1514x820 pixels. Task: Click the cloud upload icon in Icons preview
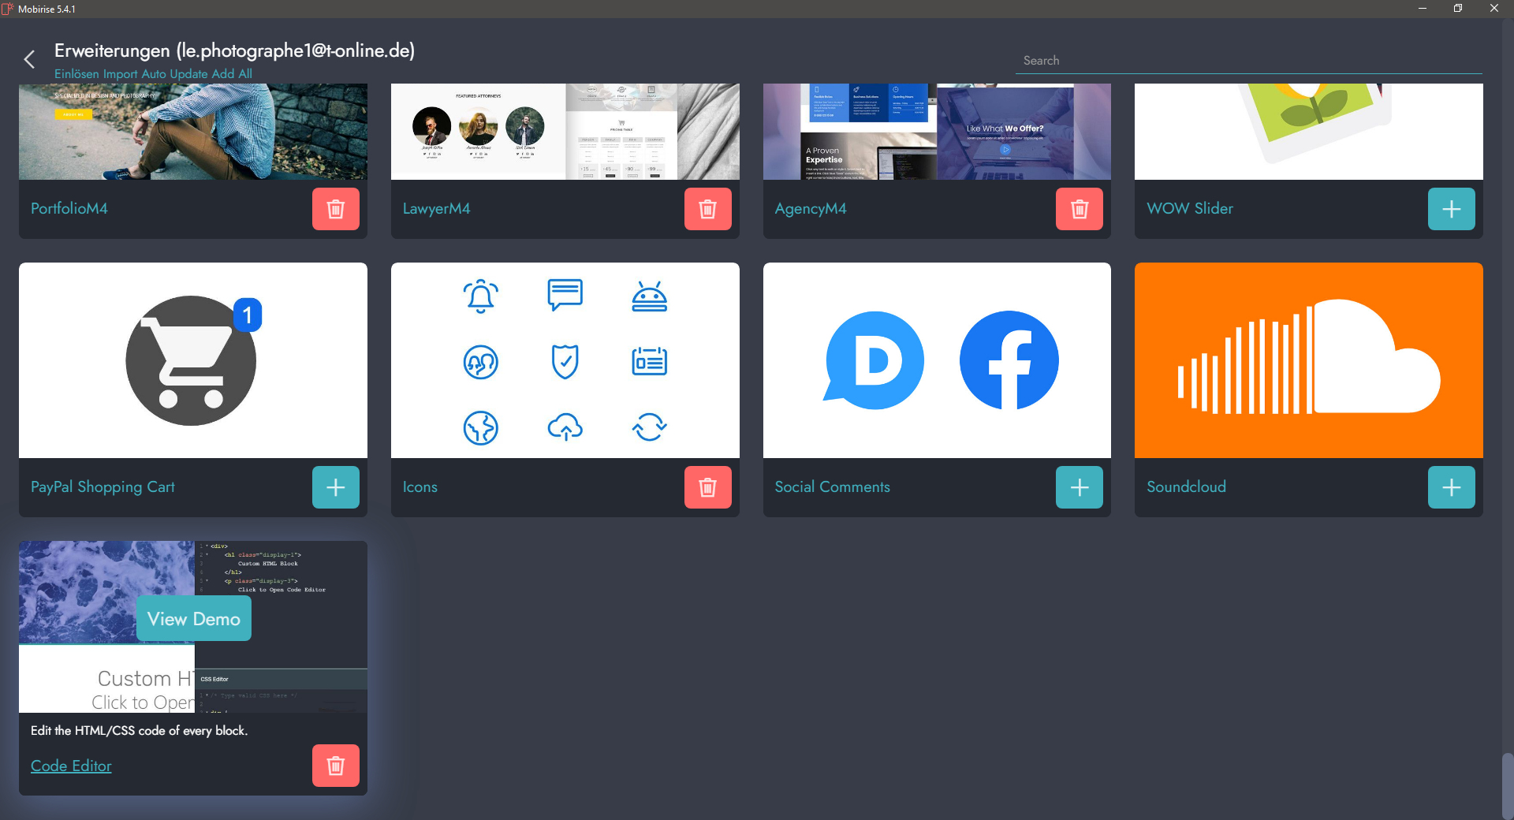pyautogui.click(x=565, y=427)
